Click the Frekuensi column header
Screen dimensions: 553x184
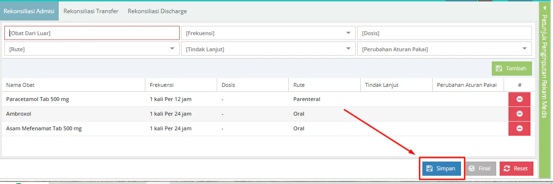click(161, 85)
